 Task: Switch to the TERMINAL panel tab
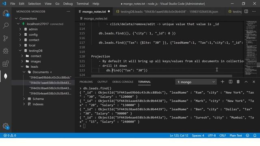coord(144,82)
